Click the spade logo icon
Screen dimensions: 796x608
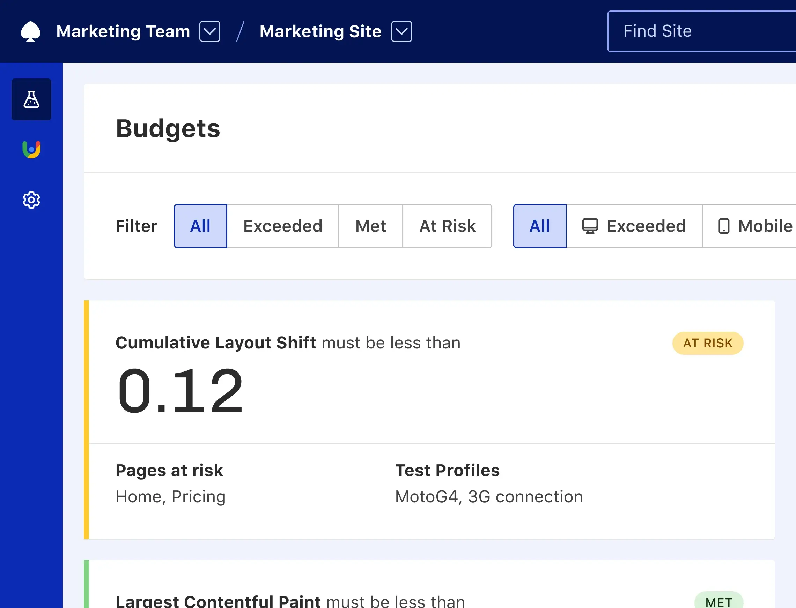click(30, 31)
